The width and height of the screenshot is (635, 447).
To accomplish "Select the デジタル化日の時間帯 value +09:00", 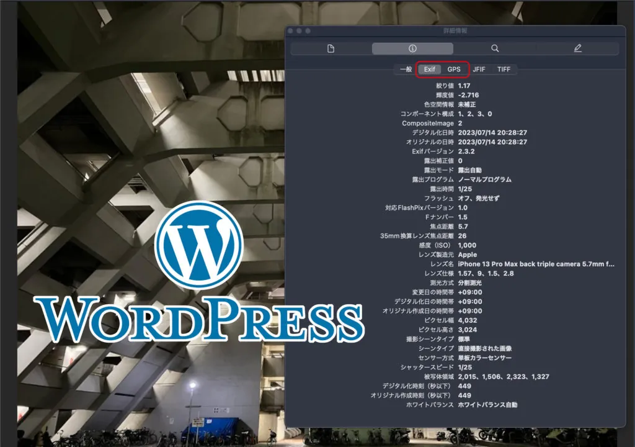I will (470, 301).
